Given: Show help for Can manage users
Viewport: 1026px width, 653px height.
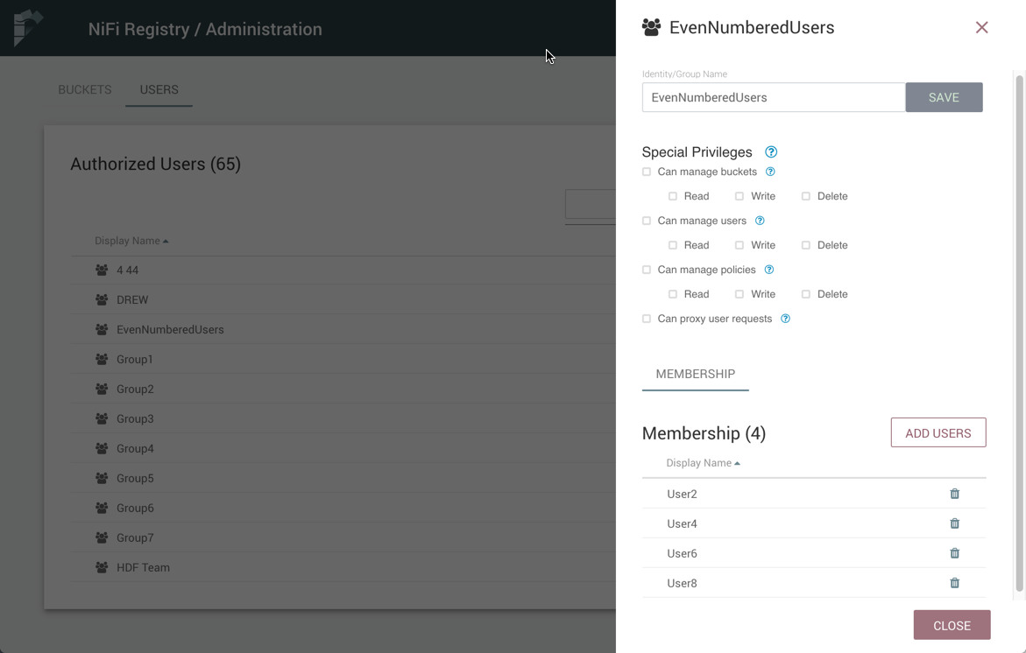Looking at the screenshot, I should (760, 221).
